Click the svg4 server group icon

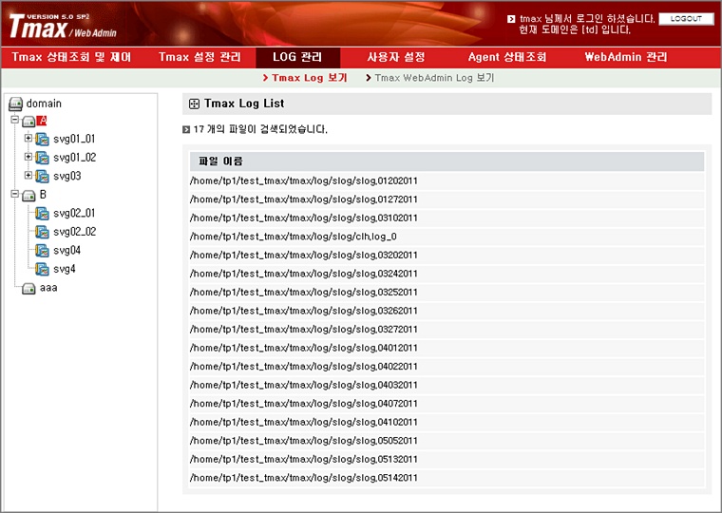(x=42, y=269)
